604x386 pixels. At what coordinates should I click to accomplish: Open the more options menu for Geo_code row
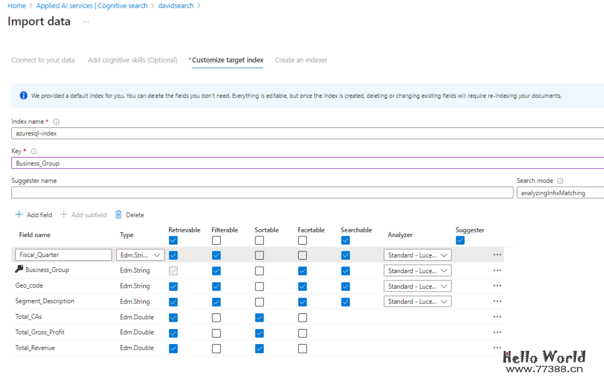(x=497, y=286)
